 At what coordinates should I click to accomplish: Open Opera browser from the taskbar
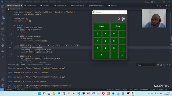pos(103,93)
